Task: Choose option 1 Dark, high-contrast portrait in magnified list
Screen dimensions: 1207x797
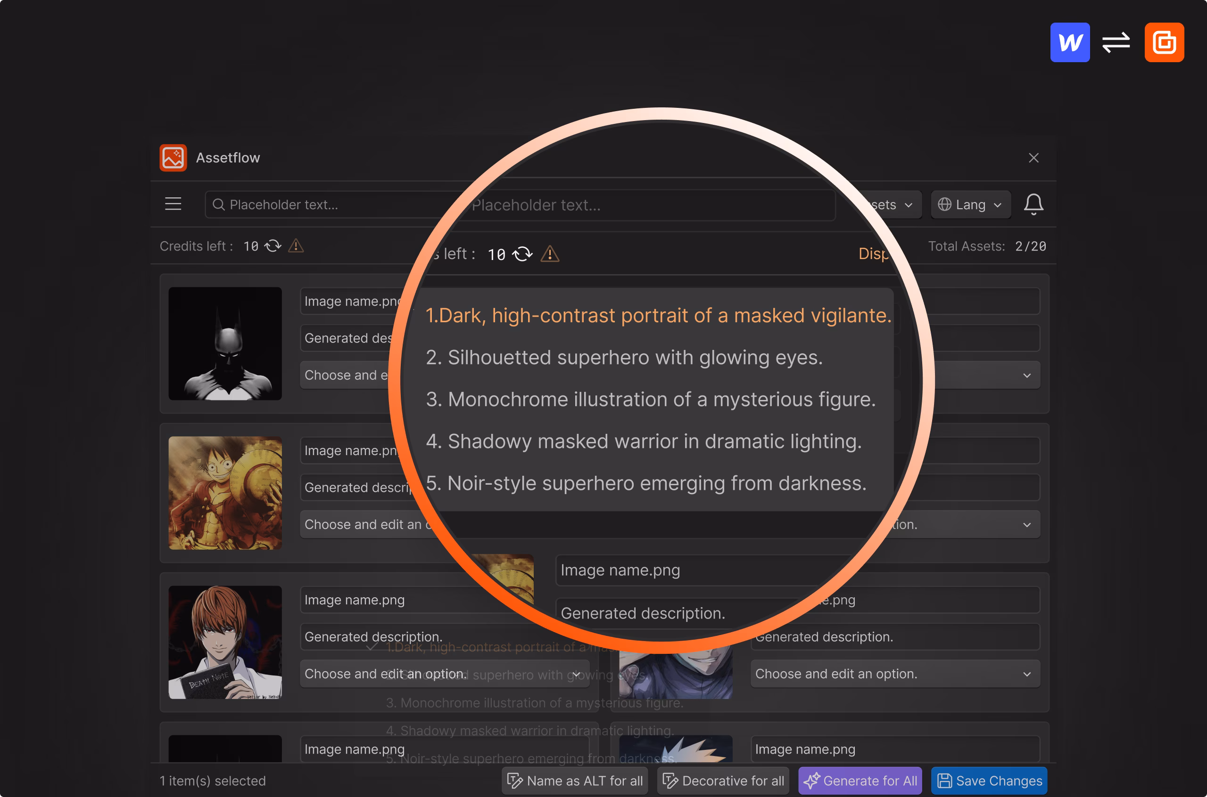Action: coord(658,315)
